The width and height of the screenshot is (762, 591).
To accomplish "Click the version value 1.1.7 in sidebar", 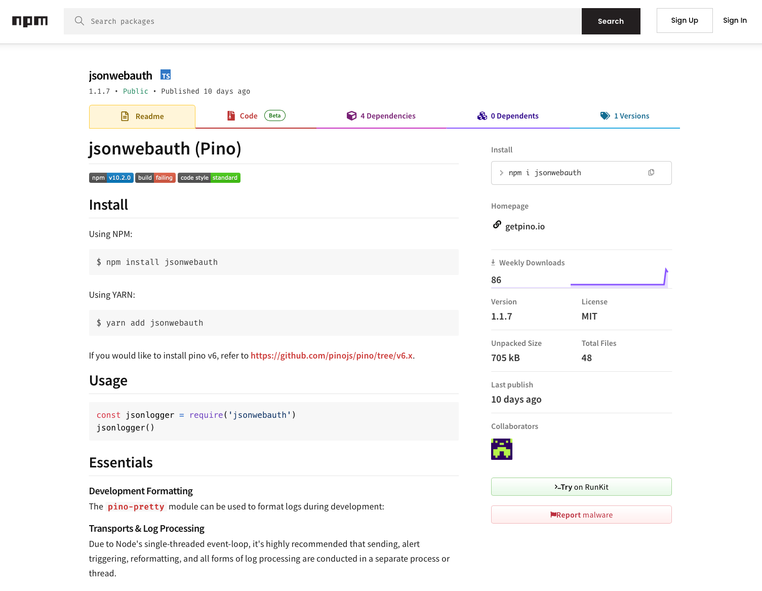I will [x=502, y=316].
